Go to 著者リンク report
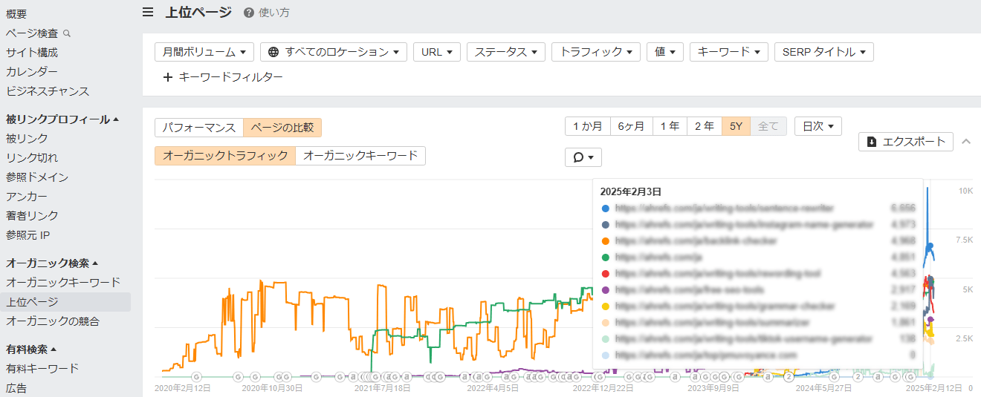Image resolution: width=981 pixels, height=397 pixels. pyautogui.click(x=32, y=216)
